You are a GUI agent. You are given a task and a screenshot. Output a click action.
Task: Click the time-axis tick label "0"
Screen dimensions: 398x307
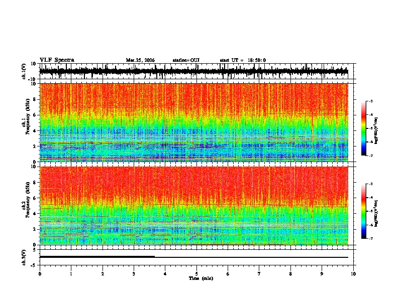tap(40, 274)
